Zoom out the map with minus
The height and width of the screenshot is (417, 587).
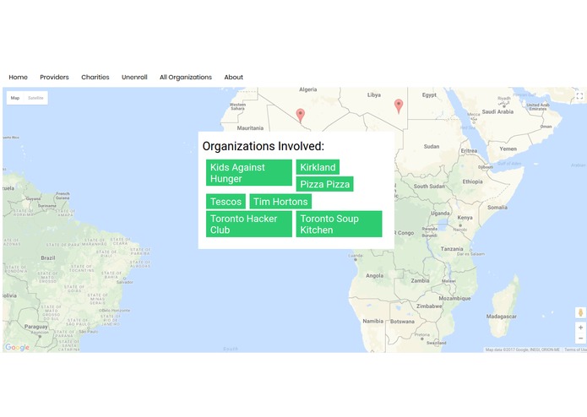(580, 338)
